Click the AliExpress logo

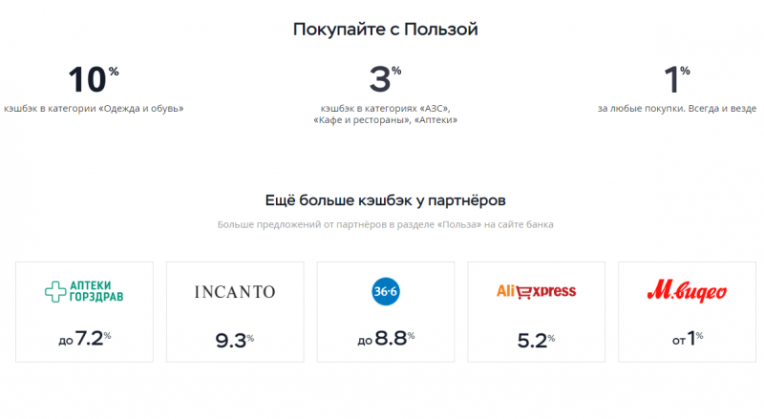(536, 291)
